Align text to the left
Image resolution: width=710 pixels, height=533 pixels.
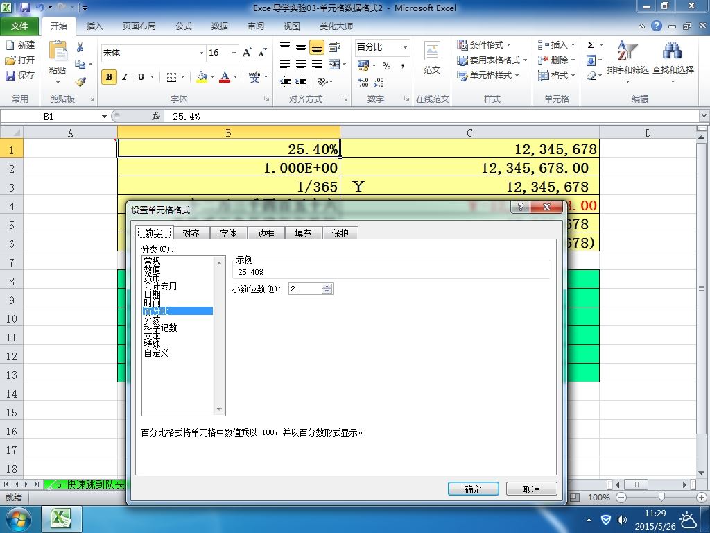[x=285, y=65]
